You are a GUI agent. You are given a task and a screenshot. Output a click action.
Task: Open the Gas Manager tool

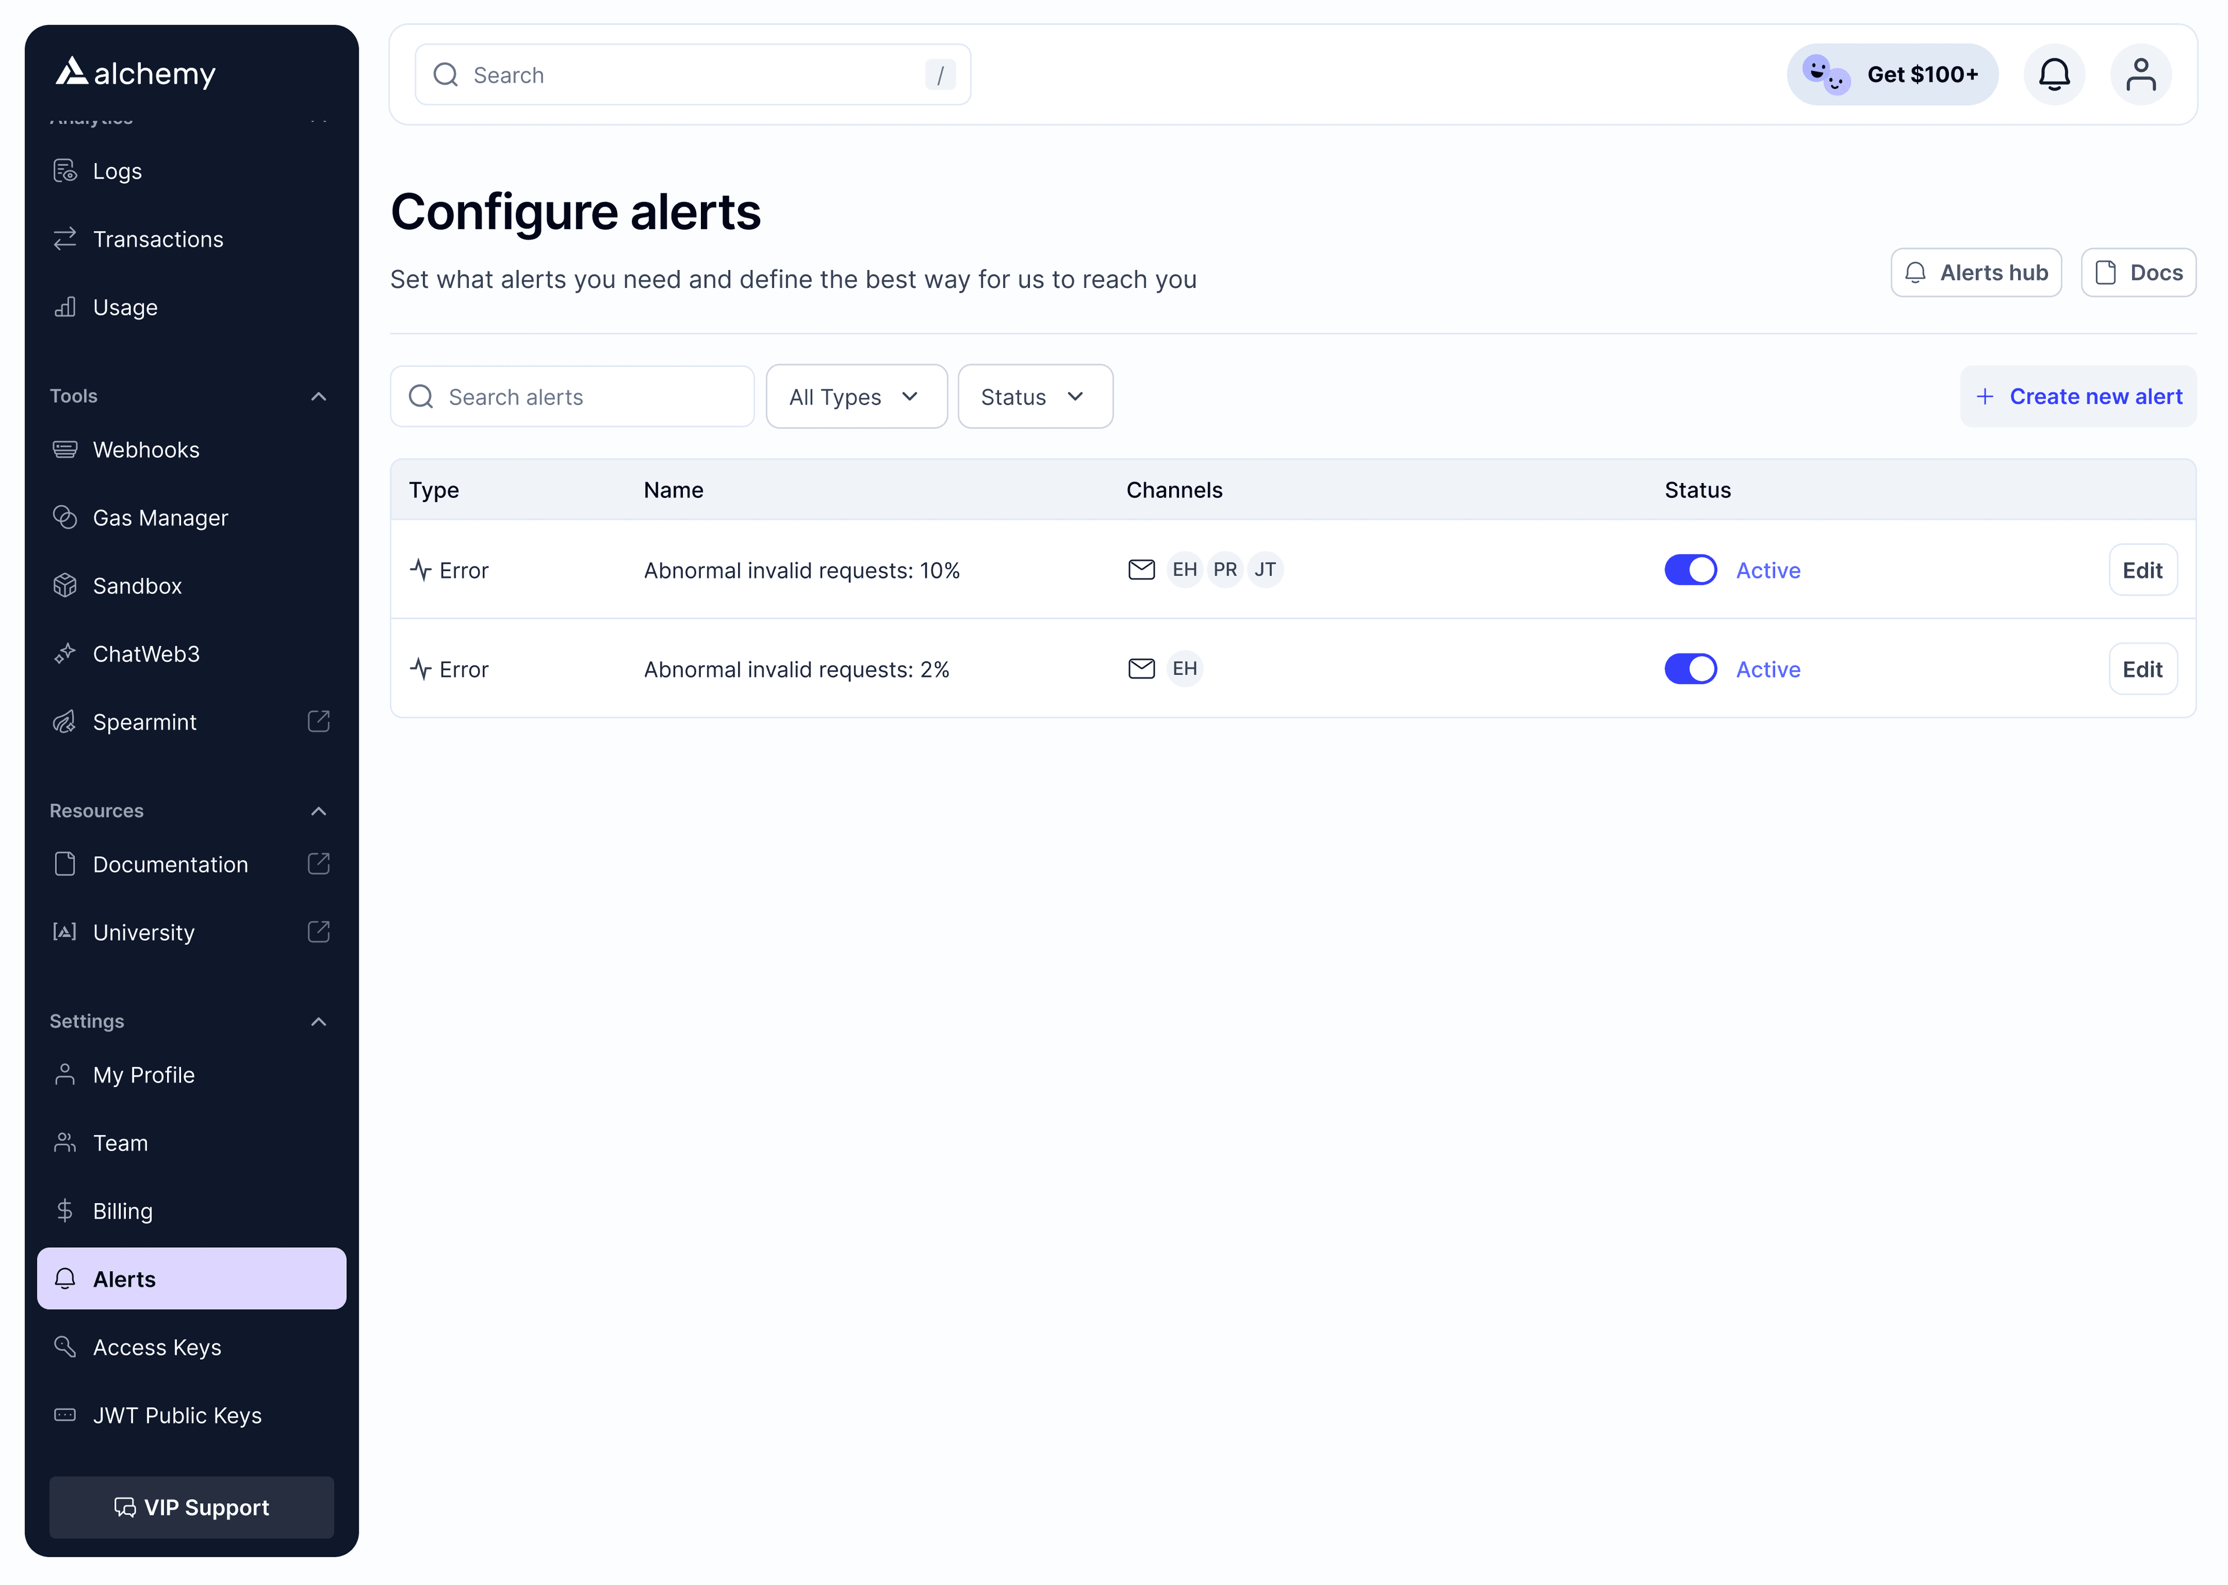(160, 517)
